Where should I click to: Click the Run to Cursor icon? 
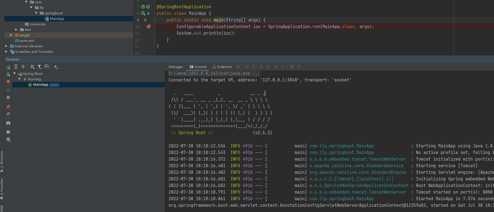(283, 67)
